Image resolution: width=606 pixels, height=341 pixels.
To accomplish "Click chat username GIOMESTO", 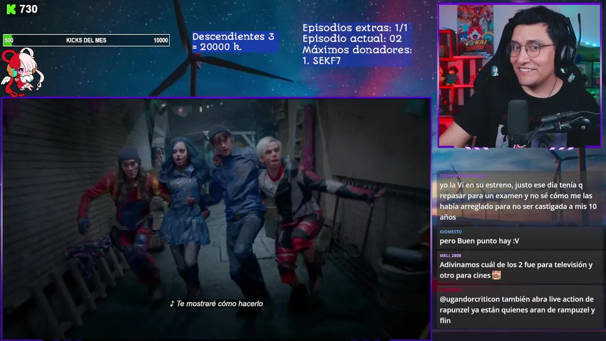I will pos(450,232).
